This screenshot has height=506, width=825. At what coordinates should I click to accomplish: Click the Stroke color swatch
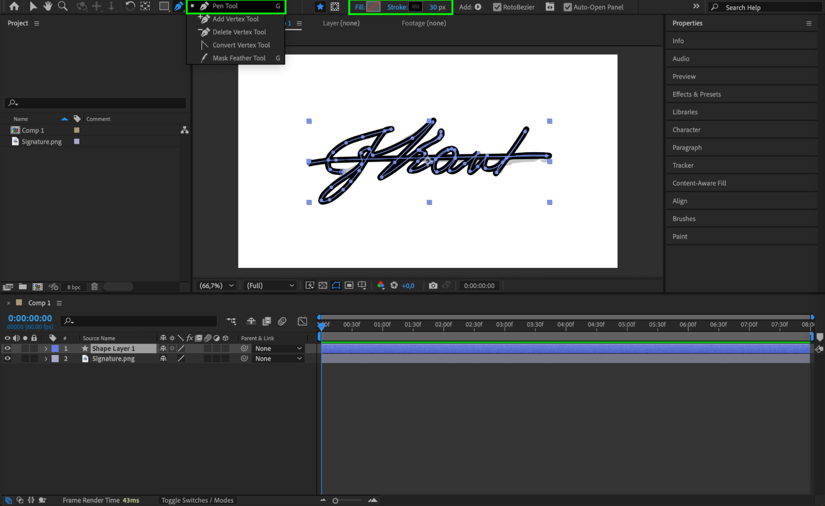point(416,7)
